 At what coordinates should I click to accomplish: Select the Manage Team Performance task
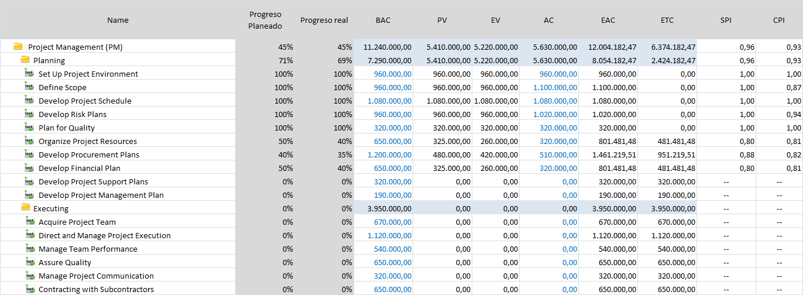pyautogui.click(x=88, y=249)
